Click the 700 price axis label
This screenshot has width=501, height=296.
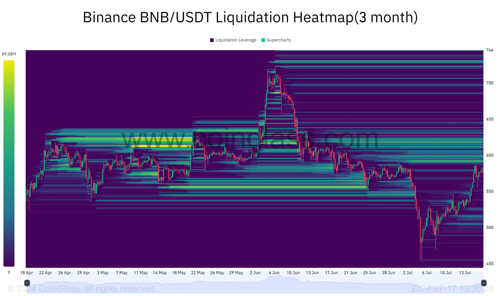[490, 83]
